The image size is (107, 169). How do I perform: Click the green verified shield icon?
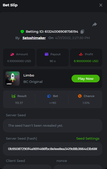[22, 32]
